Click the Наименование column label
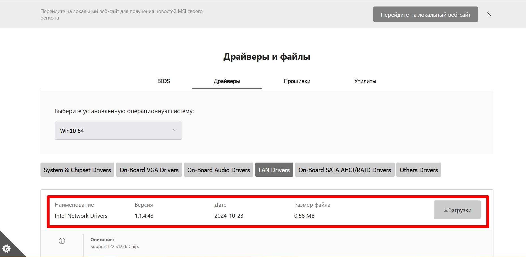Screen dimensions: 526x257 74,205
